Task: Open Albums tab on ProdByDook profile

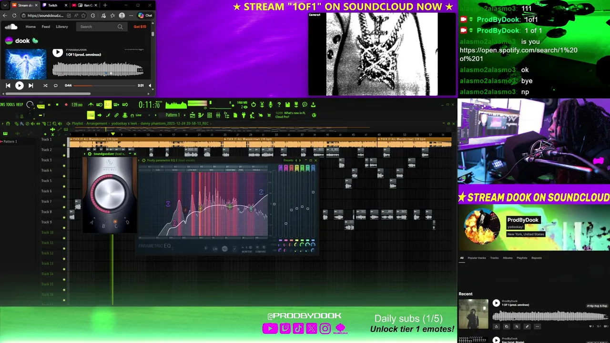Action: (x=508, y=258)
